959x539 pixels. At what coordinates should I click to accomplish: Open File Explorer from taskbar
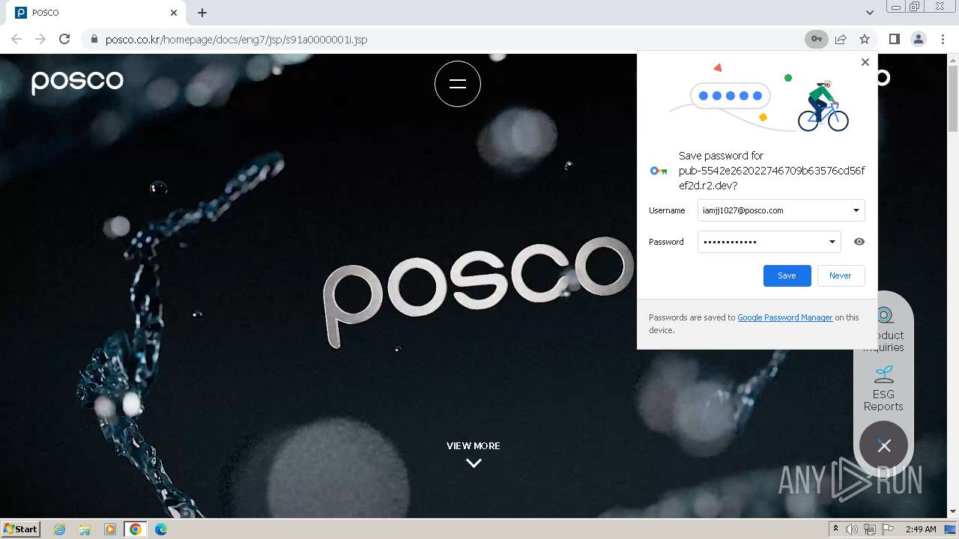tap(85, 529)
